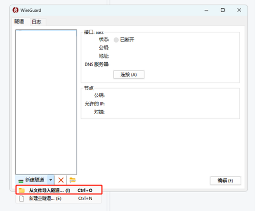Image resolution: width=256 pixels, height=211 pixels.
Task: Choose 从文件导入隧道 menu item
Action: tap(59, 190)
